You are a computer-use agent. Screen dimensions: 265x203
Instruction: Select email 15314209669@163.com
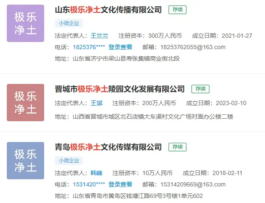click(193, 184)
